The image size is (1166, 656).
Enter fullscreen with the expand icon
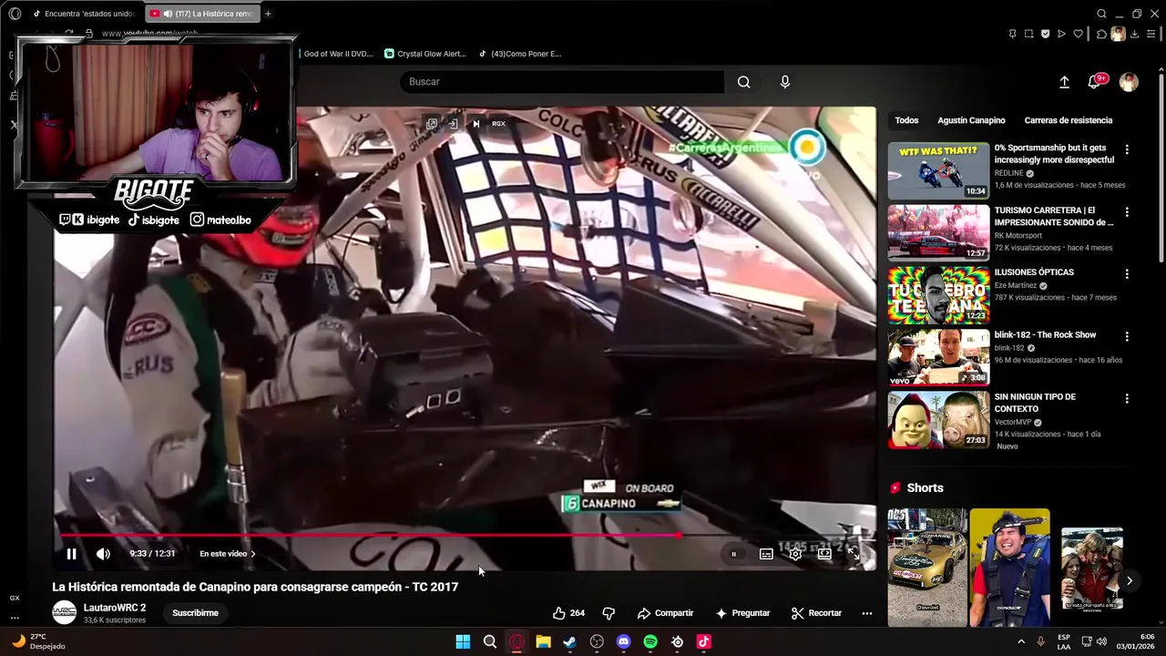pos(854,554)
